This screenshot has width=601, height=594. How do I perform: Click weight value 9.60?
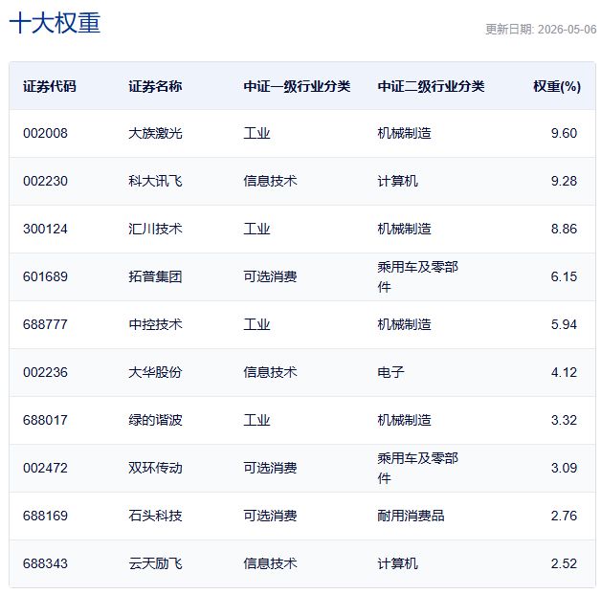[564, 133]
